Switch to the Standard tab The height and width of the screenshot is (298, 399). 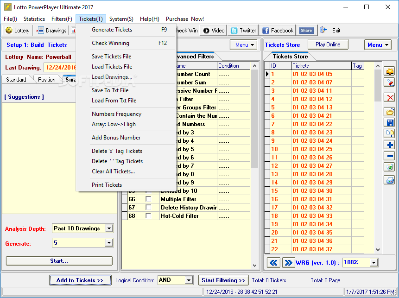tap(16, 80)
